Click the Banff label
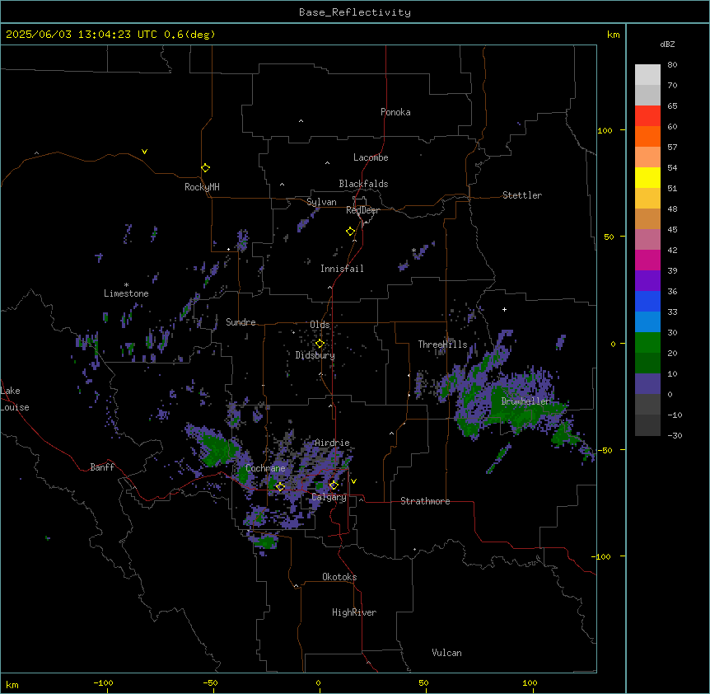The width and height of the screenshot is (710, 694). pyautogui.click(x=102, y=467)
